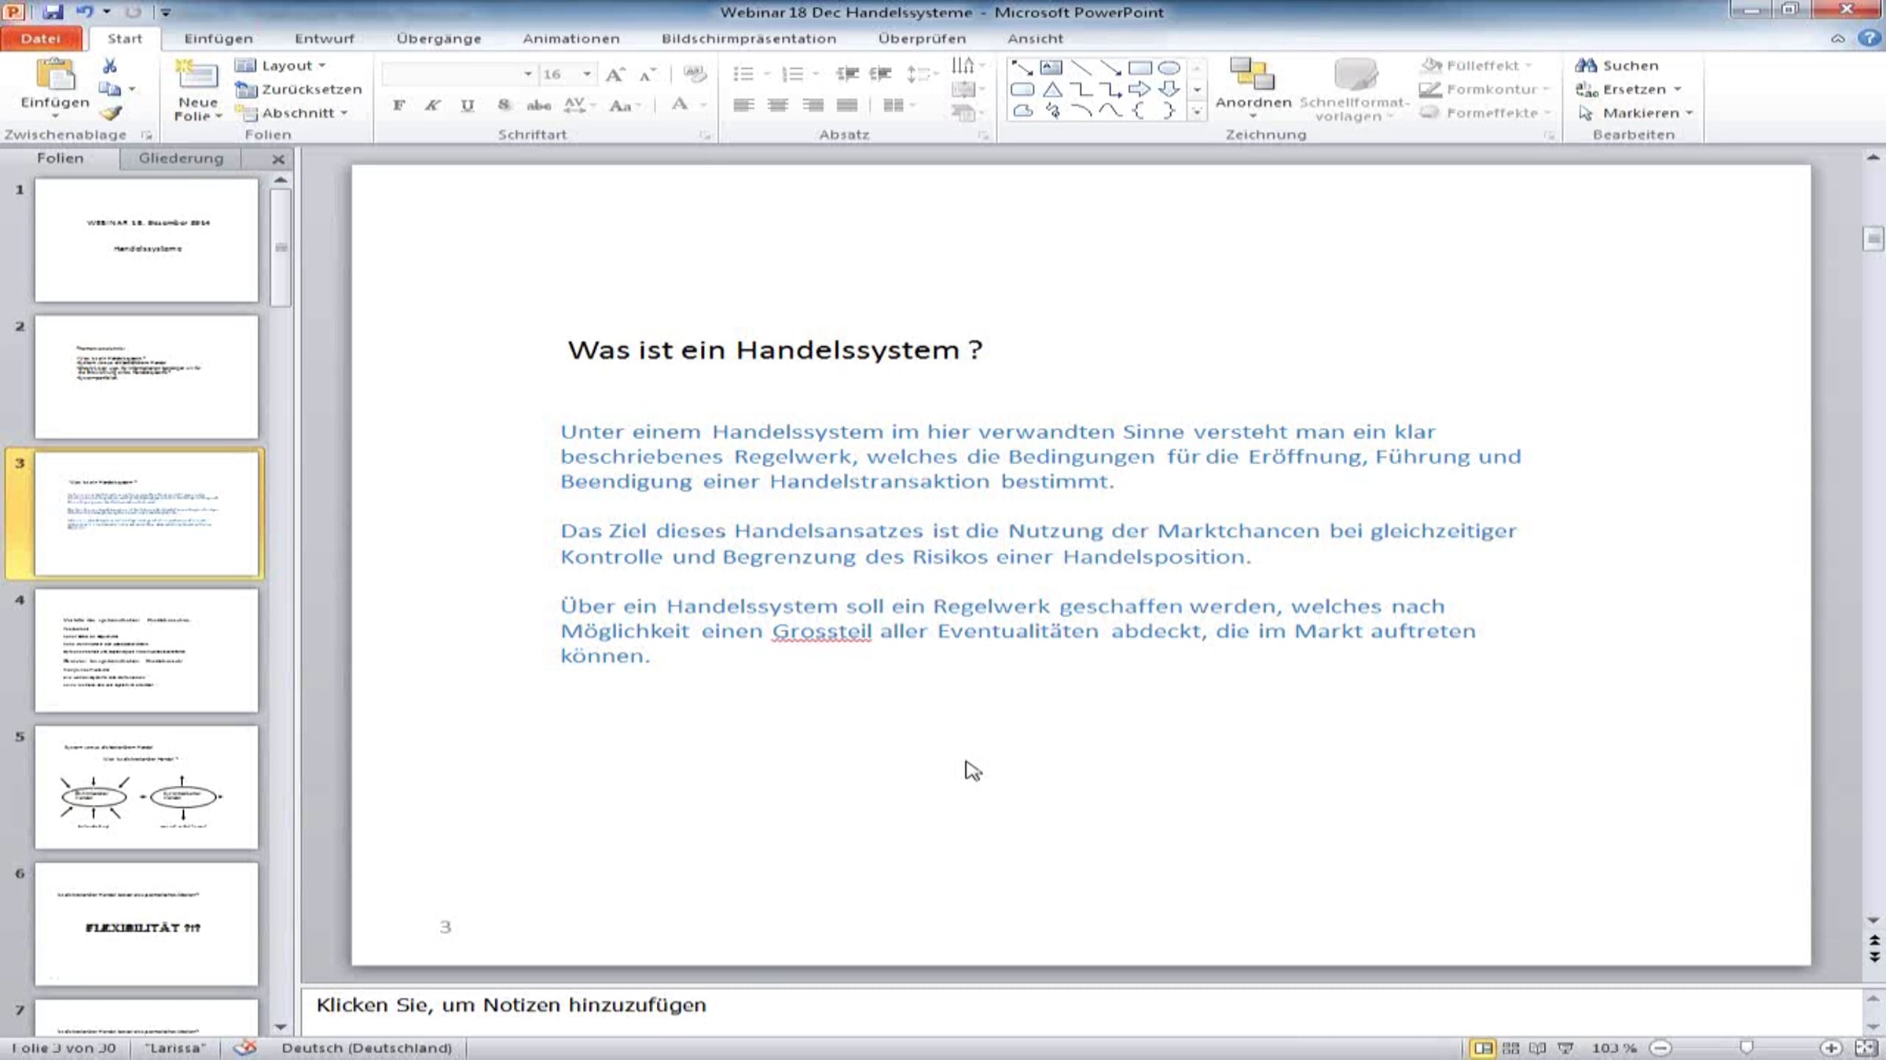Viewport: 1886px width, 1060px height.
Task: Toggle strikethrough (abc)
Action: tap(538, 105)
